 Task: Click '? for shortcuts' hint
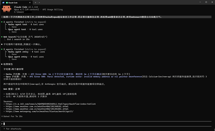[12, 129]
